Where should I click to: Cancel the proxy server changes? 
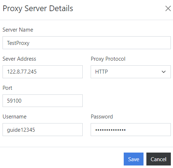[159, 159]
